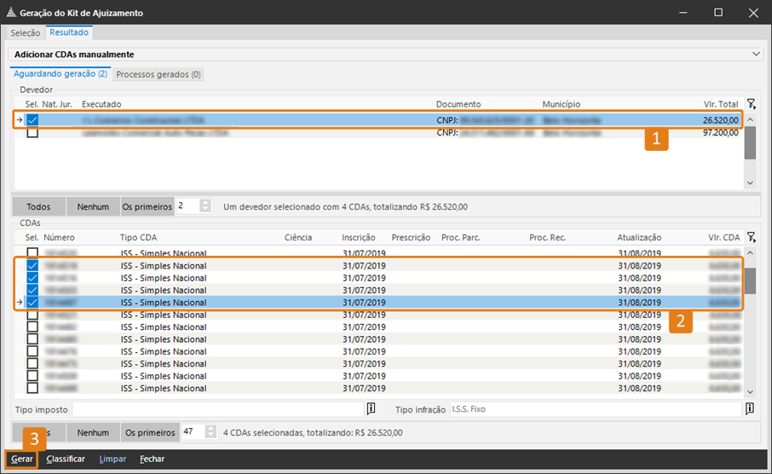
Task: Click the application icon in the title bar
Action: [9, 14]
